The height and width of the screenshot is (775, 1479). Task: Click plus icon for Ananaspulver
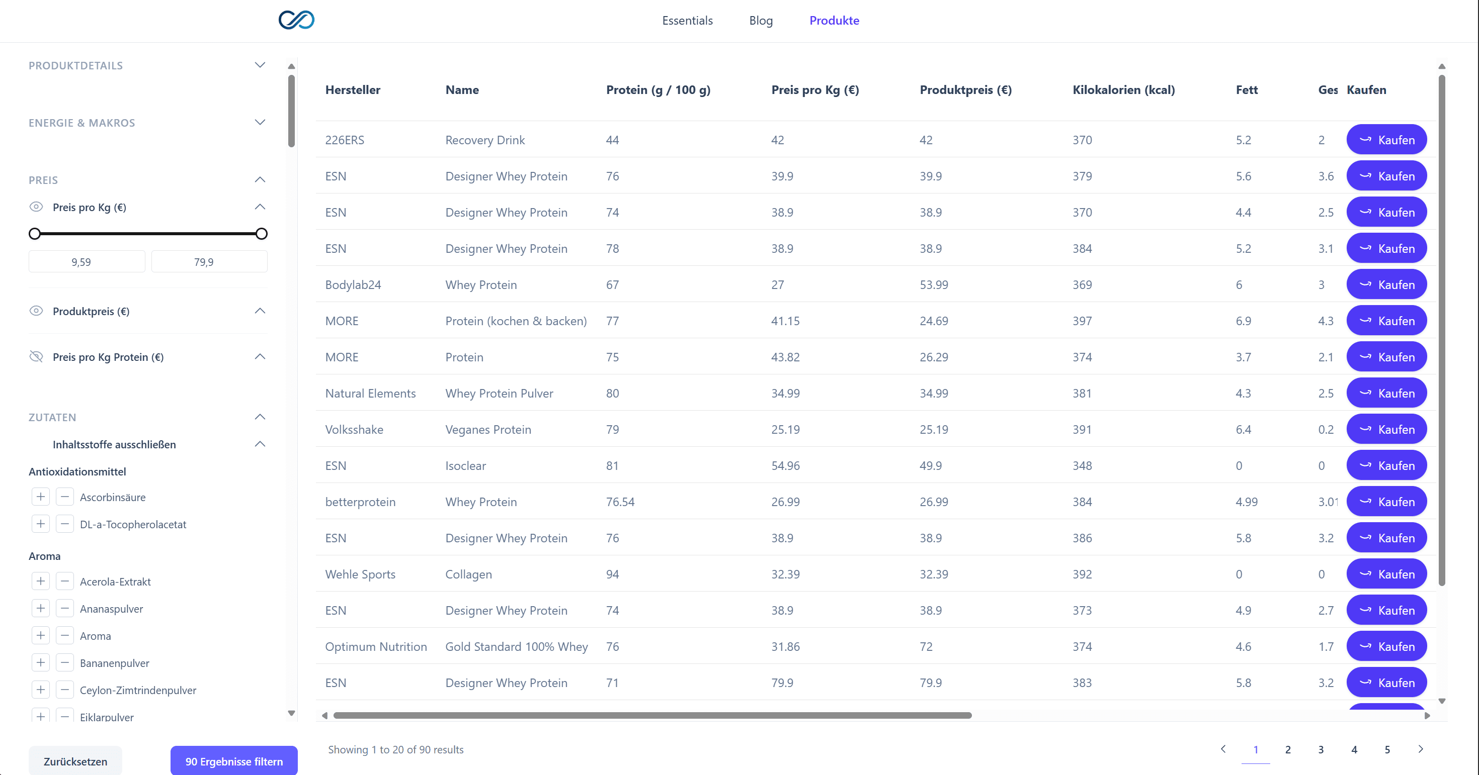41,608
